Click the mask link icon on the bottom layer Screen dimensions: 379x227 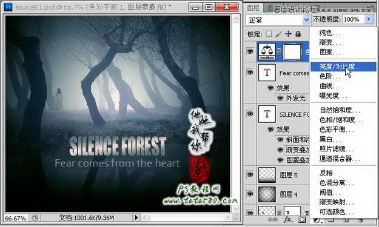pos(279,212)
